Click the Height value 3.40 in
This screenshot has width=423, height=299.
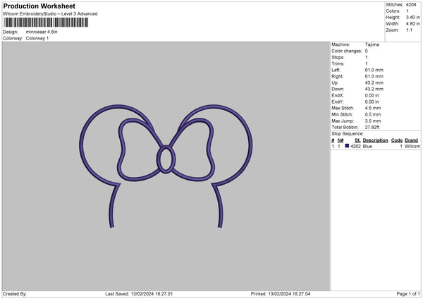[413, 17]
